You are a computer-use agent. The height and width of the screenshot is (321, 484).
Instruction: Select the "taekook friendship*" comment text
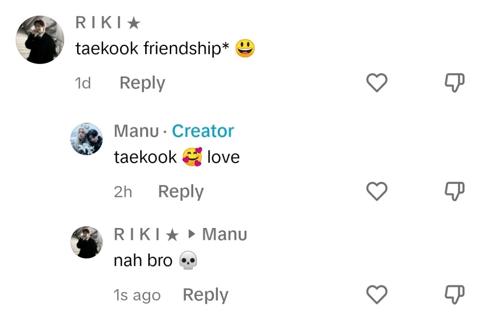(x=153, y=48)
